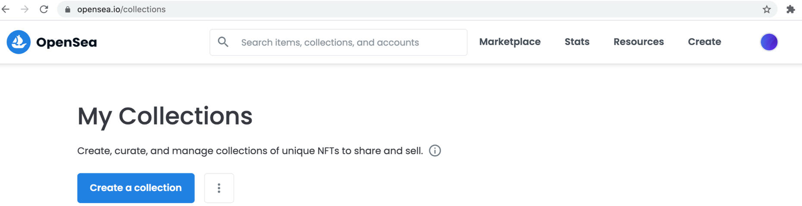Click the OpenSea wordmark text
The height and width of the screenshot is (206, 802).
pyautogui.click(x=66, y=42)
